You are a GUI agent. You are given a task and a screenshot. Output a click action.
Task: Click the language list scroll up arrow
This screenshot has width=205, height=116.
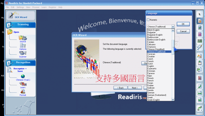173,30
